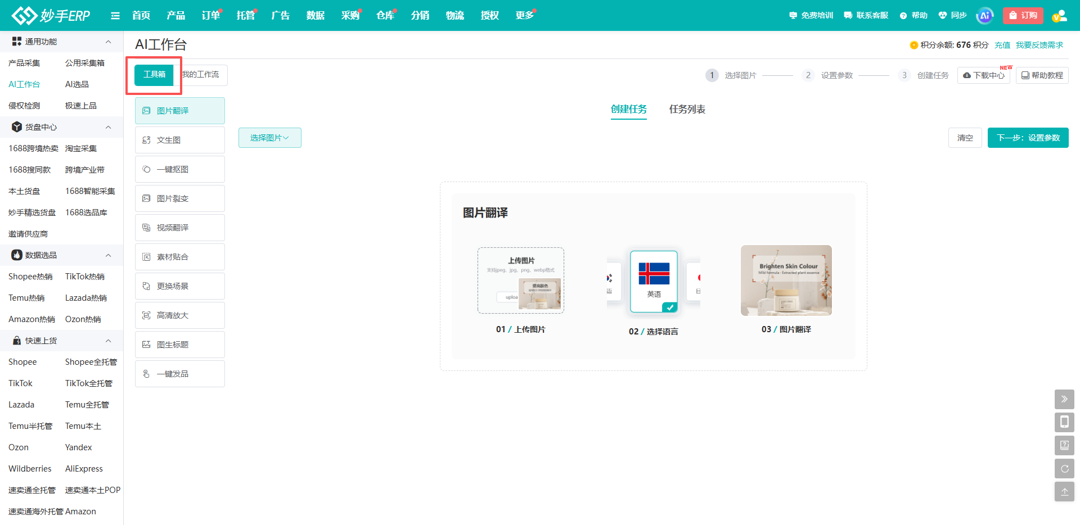1080x525 pixels.
Task: Select the 图片翻译 tool
Action: click(180, 111)
